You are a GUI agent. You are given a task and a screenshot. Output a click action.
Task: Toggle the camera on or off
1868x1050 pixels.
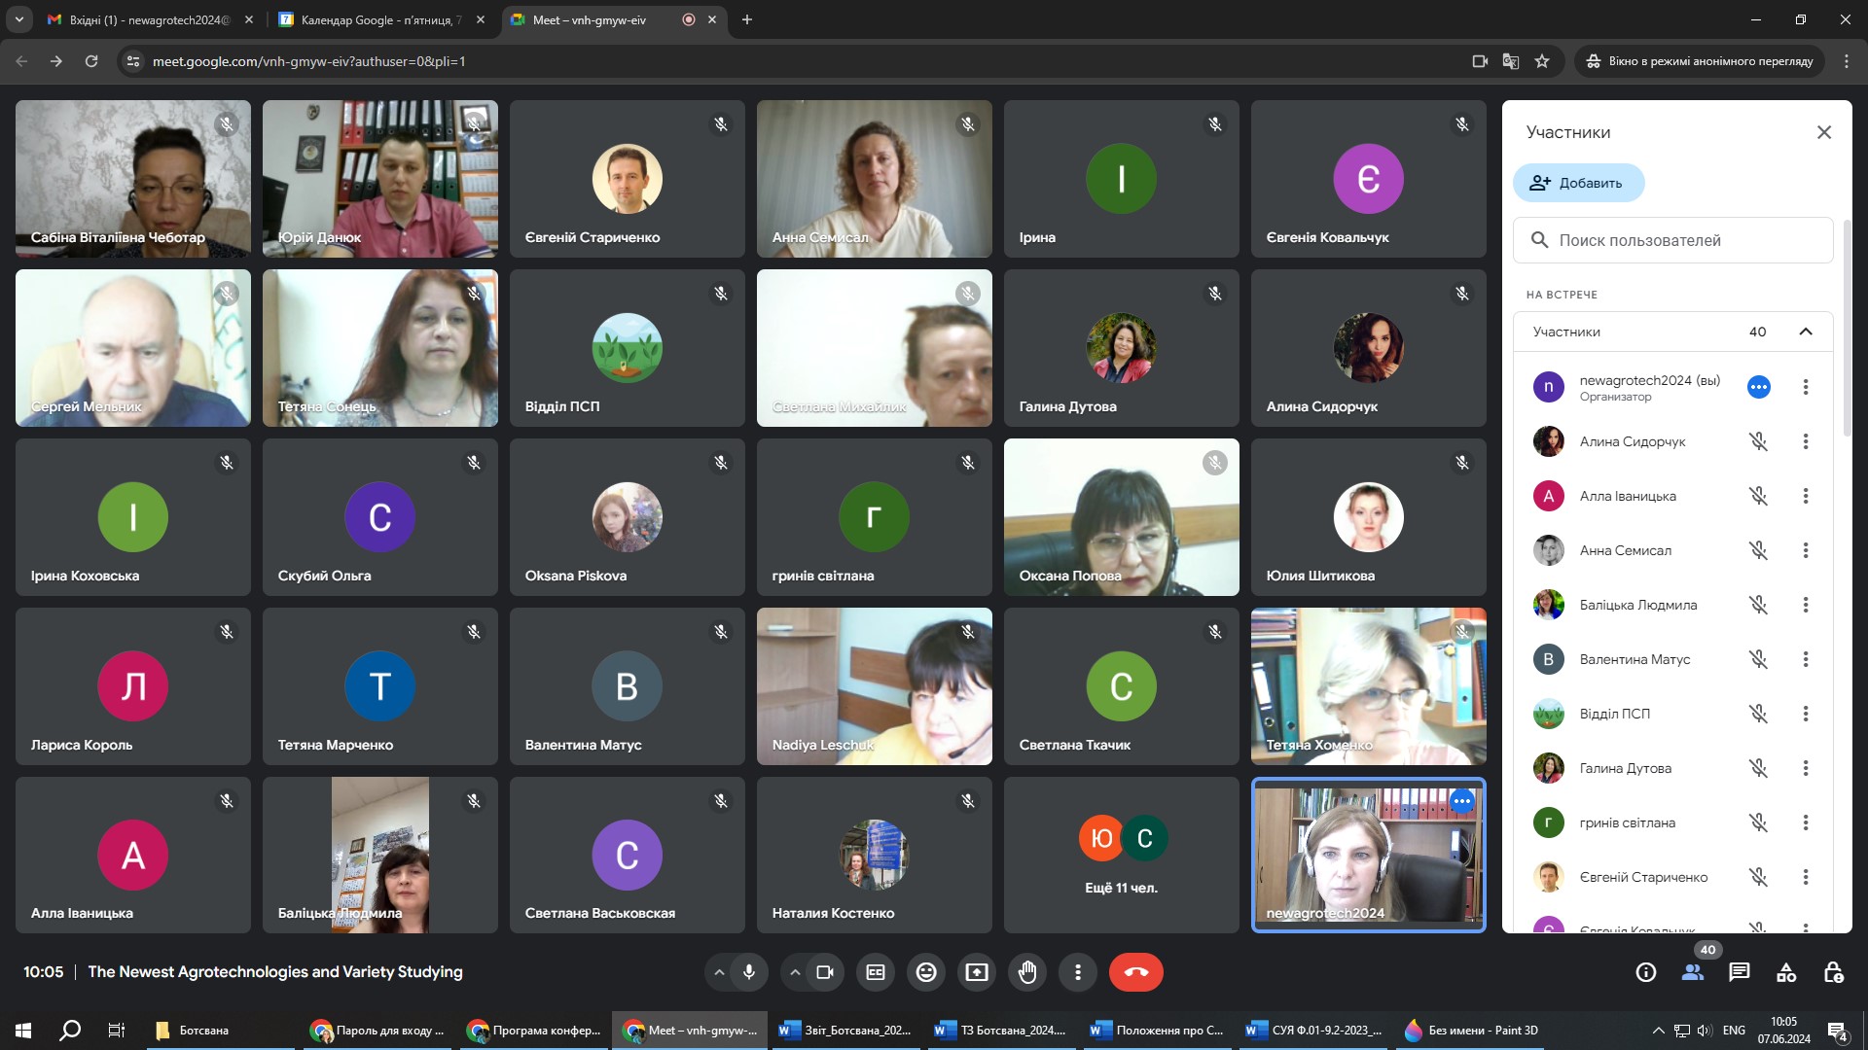coord(825,972)
